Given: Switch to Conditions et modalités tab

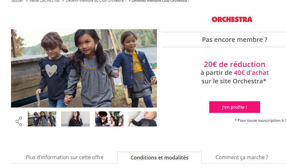Looking at the screenshot, I should (x=160, y=158).
